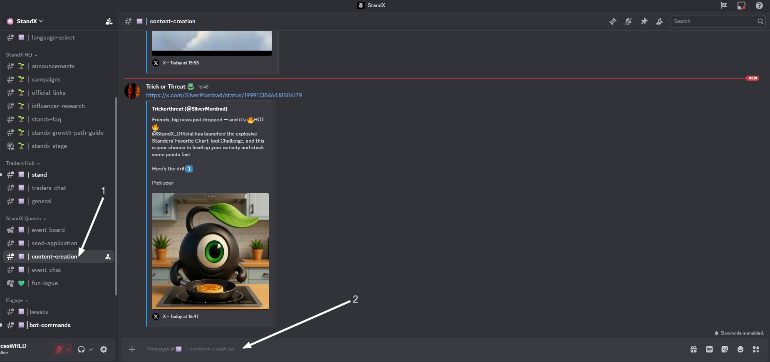
Task: Open the emoji picker
Action: 740,350
